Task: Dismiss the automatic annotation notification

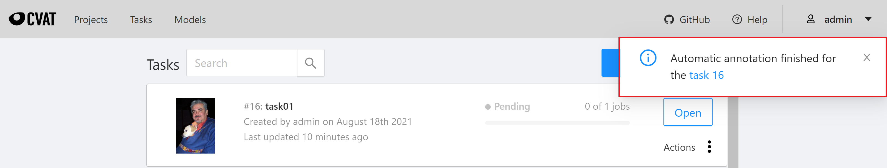Action: [867, 57]
